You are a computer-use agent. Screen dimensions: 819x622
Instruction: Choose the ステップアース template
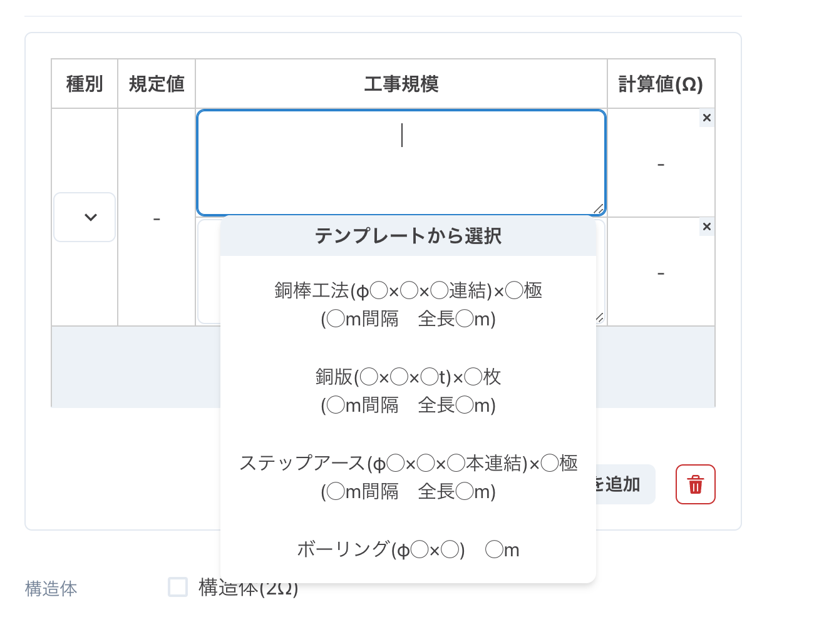click(408, 477)
